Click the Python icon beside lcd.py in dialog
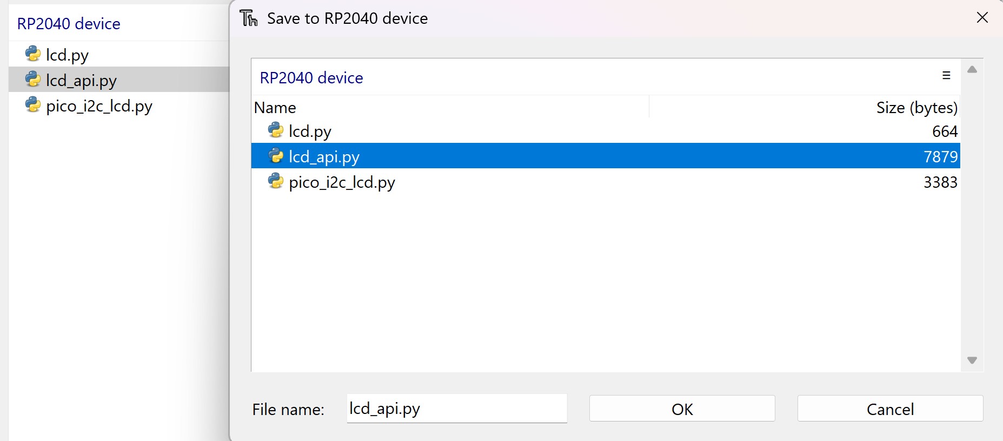The width and height of the screenshot is (1003, 441). coord(276,130)
